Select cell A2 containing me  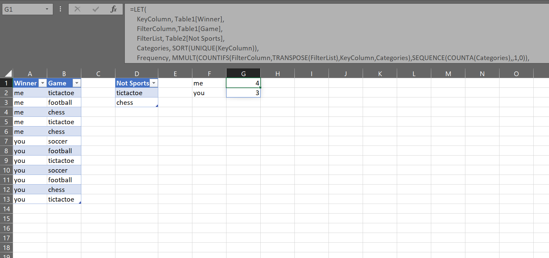coord(30,93)
